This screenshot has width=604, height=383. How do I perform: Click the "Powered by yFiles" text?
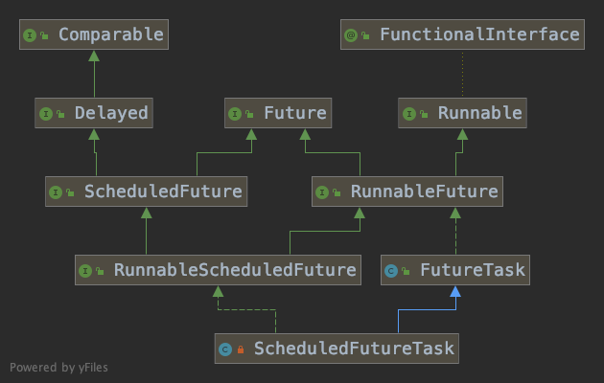tap(58, 367)
